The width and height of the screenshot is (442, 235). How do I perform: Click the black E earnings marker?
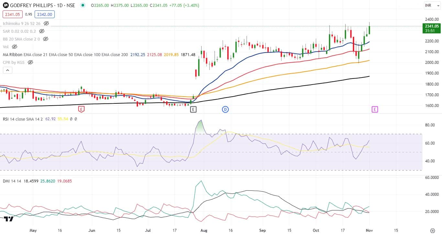point(193,110)
